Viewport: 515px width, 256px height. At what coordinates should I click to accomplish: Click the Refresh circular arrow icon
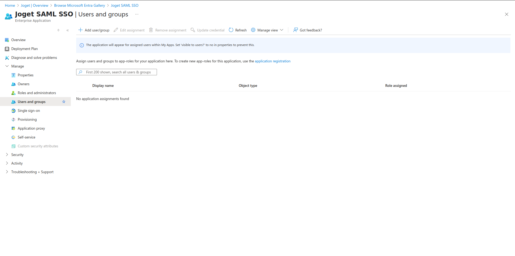[231, 30]
